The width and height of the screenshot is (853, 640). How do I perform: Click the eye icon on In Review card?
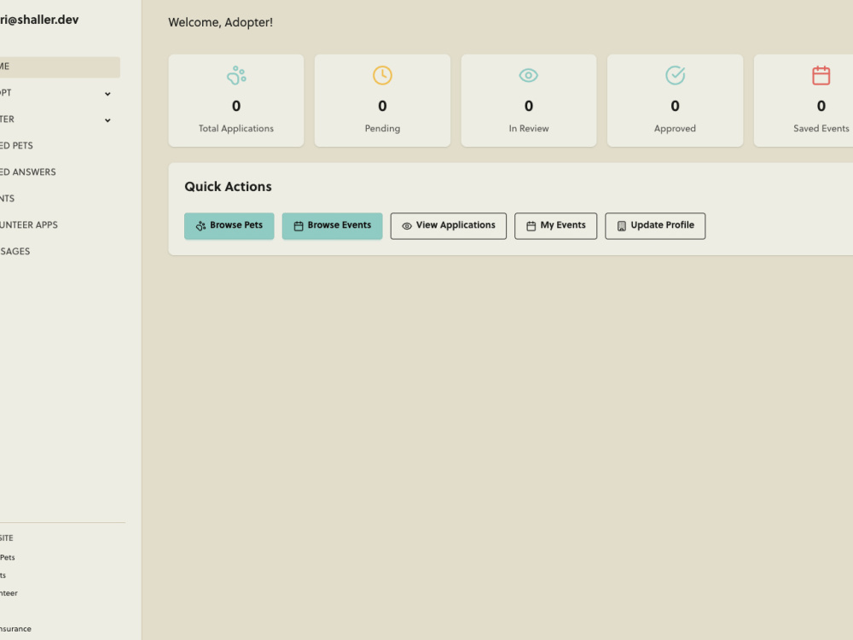point(528,75)
